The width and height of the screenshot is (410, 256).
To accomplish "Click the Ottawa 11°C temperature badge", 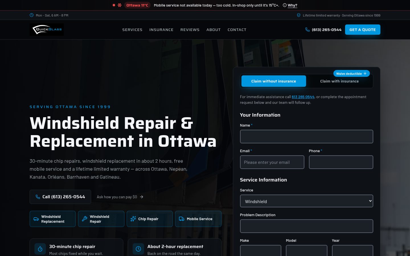I will (x=137, y=5).
